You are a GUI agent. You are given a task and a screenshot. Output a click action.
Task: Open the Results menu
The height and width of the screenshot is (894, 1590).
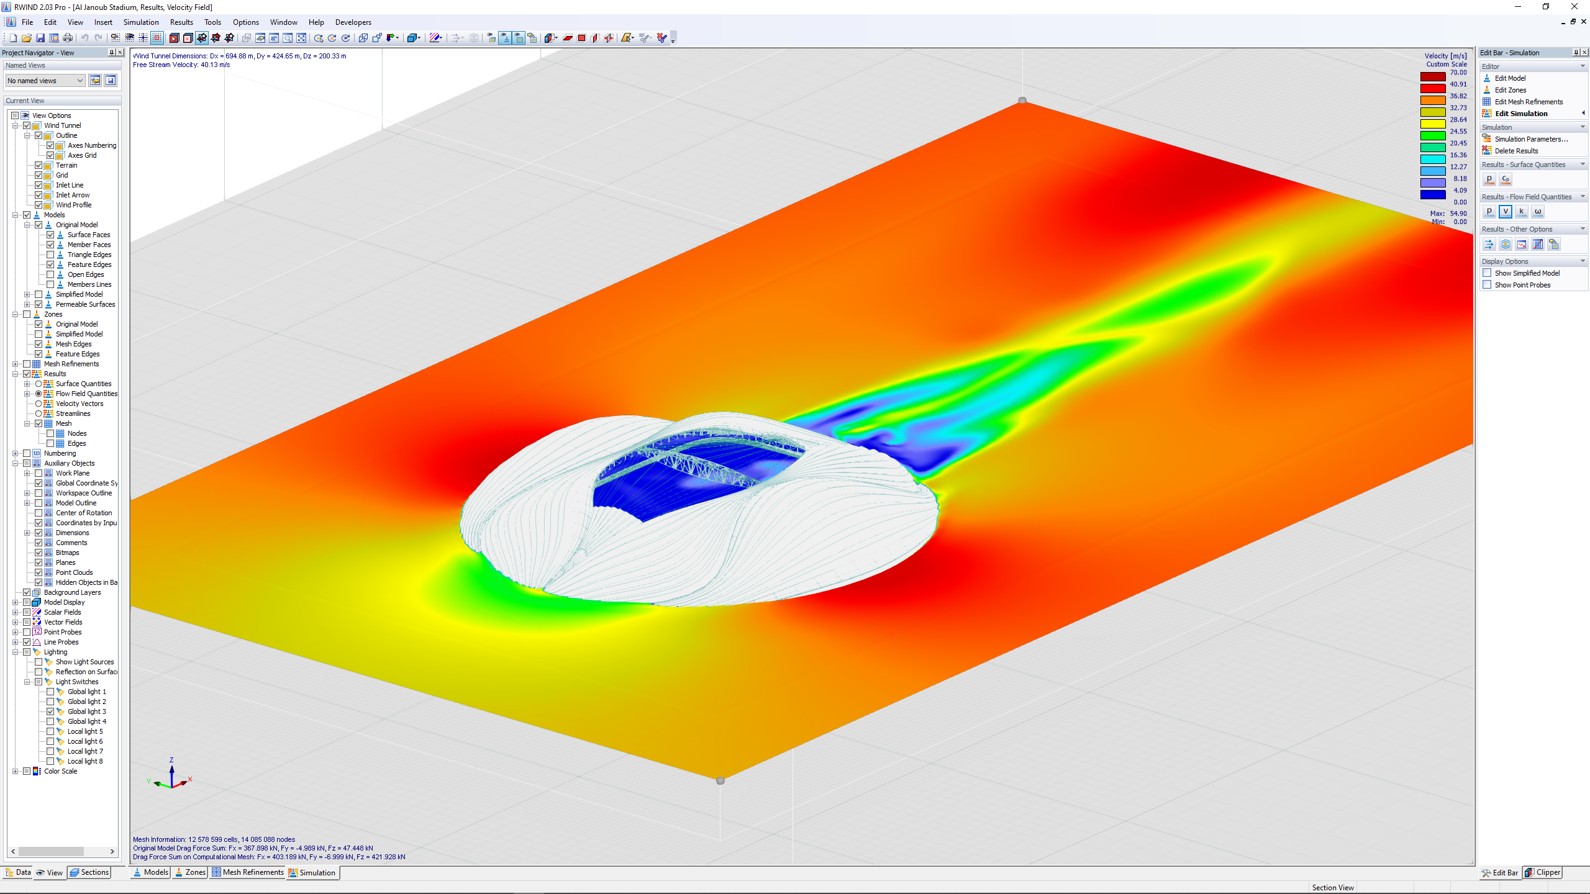click(181, 22)
